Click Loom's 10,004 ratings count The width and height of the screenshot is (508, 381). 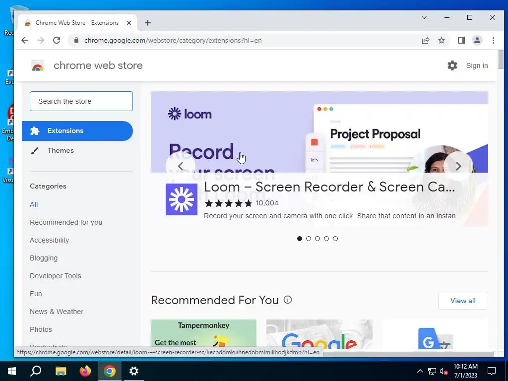[x=267, y=203]
